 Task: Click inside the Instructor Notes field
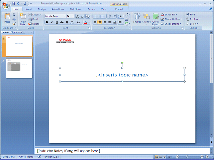[x=122, y=151]
